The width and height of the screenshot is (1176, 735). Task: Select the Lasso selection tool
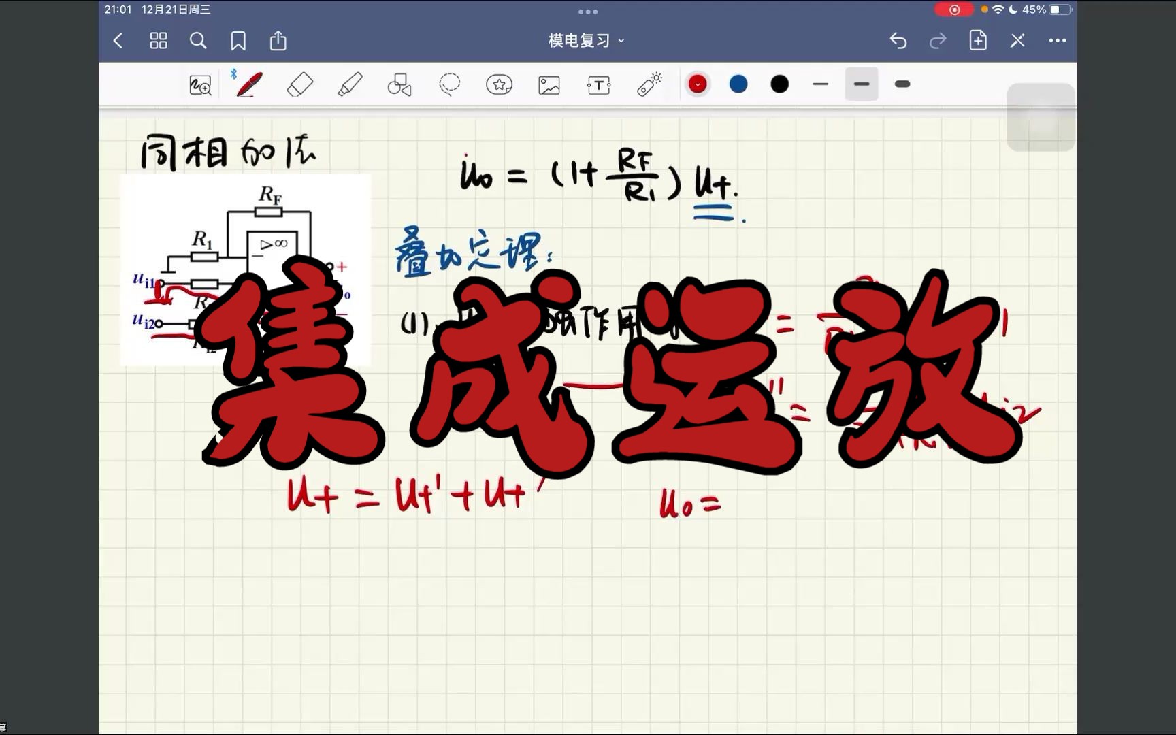pyautogui.click(x=449, y=84)
